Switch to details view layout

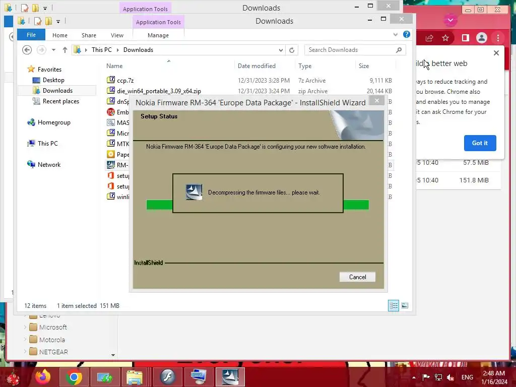(394, 305)
